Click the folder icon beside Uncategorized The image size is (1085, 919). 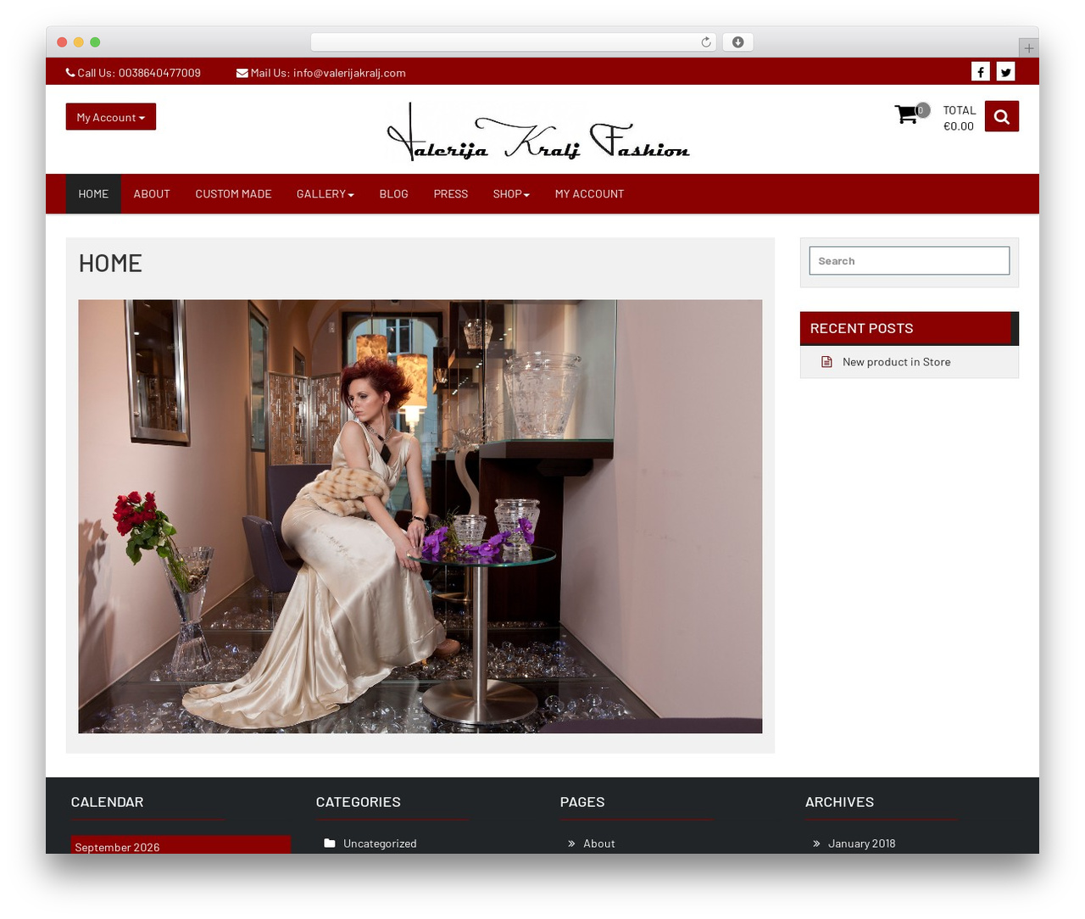click(x=330, y=844)
